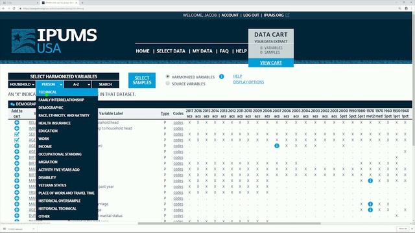The height and width of the screenshot is (233, 415).
Task: Choose Income menu item
Action: (x=67, y=146)
